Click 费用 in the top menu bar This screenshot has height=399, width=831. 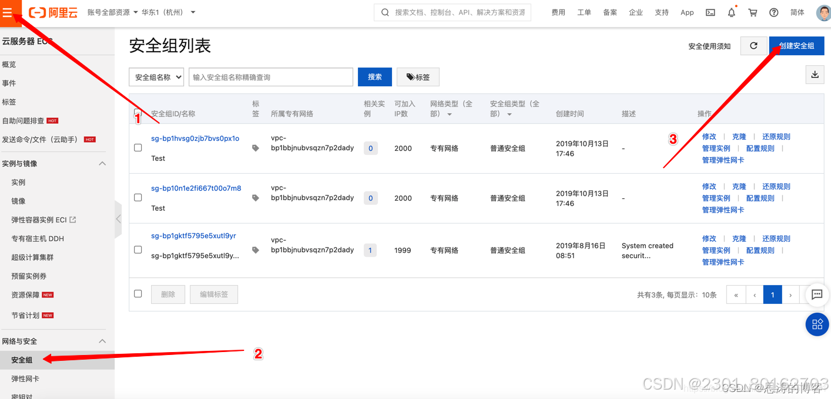(558, 12)
